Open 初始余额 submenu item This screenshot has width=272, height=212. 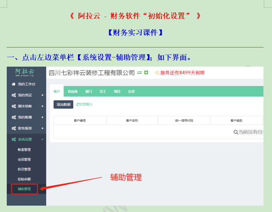[x=24, y=179]
